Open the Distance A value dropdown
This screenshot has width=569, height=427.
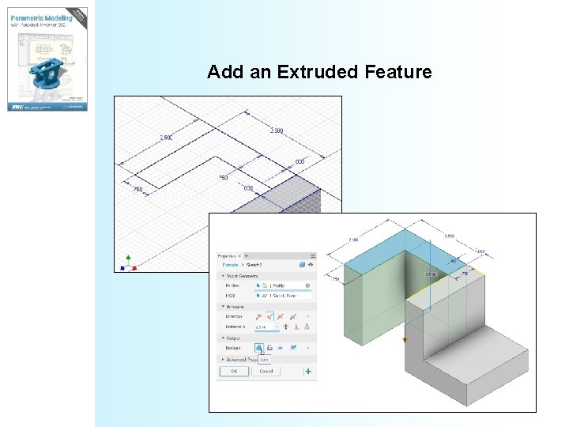tap(277, 327)
